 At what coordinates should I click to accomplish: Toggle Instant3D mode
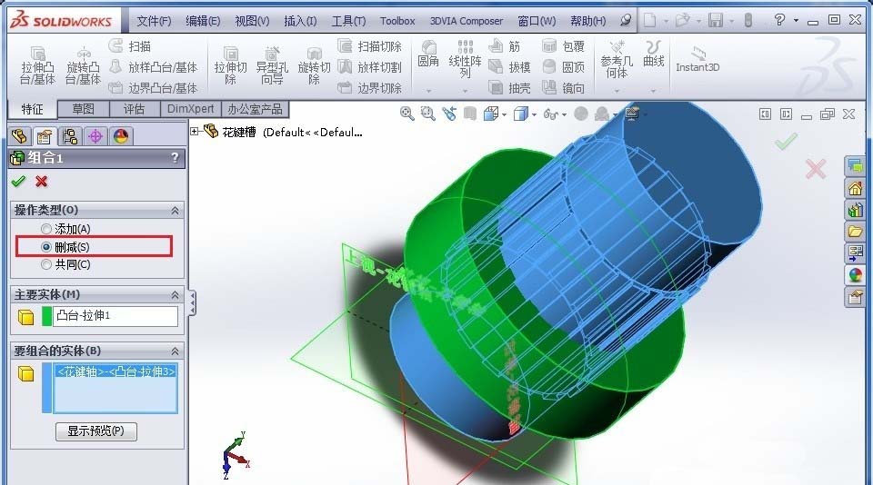tap(697, 60)
